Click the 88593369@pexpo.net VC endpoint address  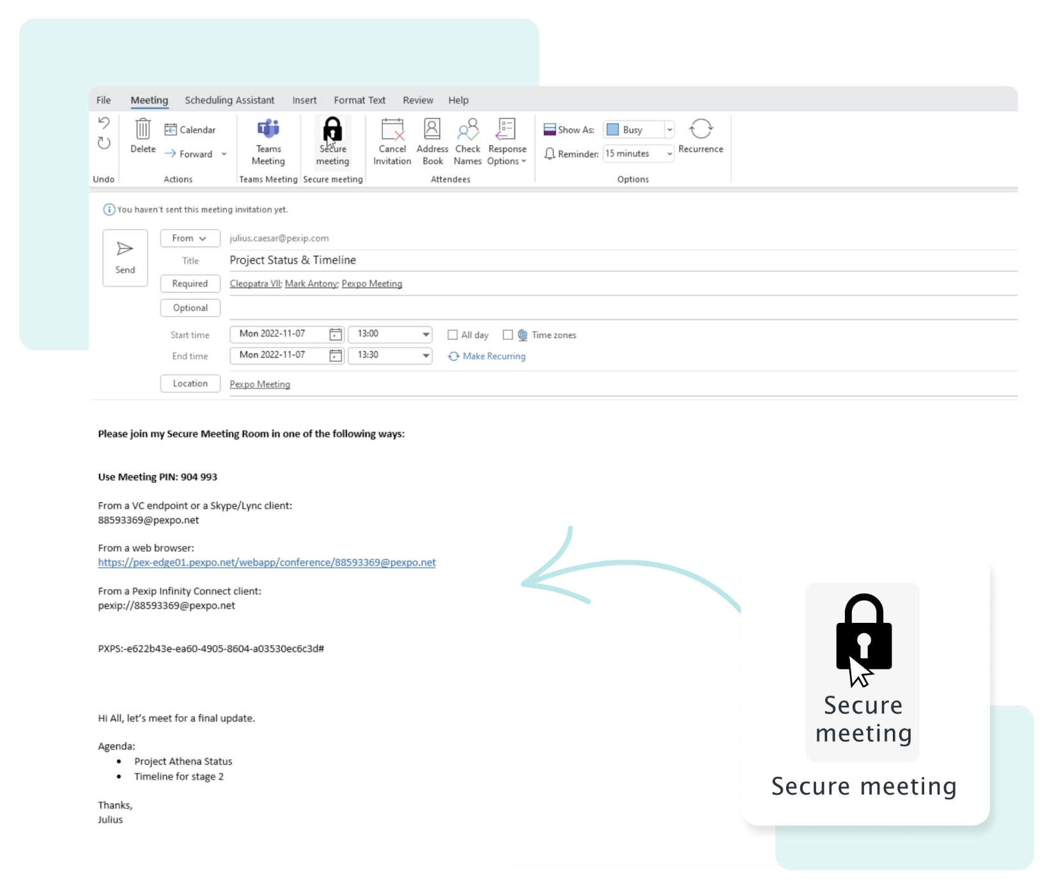click(x=148, y=520)
